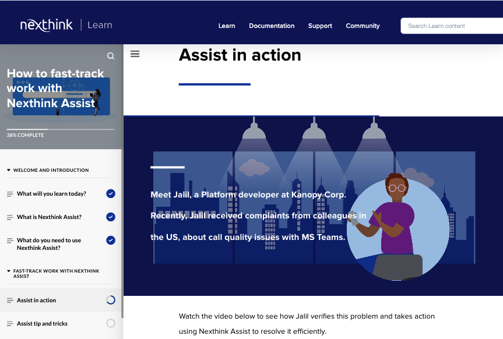
Task: Open the Support menu item
Action: (320, 26)
